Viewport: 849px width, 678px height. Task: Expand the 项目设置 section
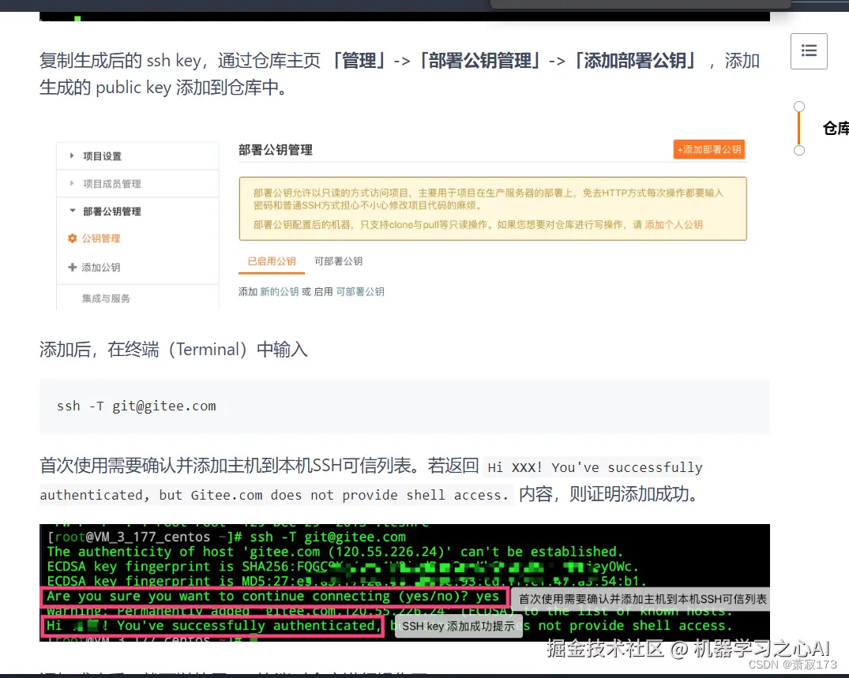click(x=103, y=155)
